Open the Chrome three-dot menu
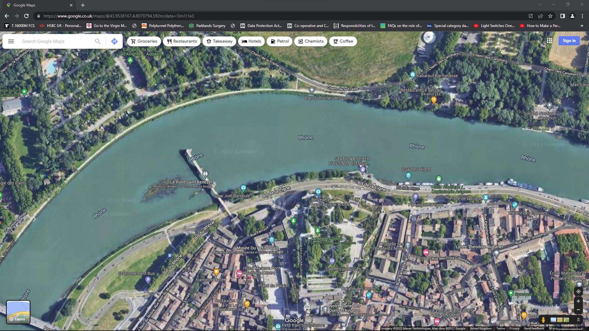 pyautogui.click(x=582, y=16)
